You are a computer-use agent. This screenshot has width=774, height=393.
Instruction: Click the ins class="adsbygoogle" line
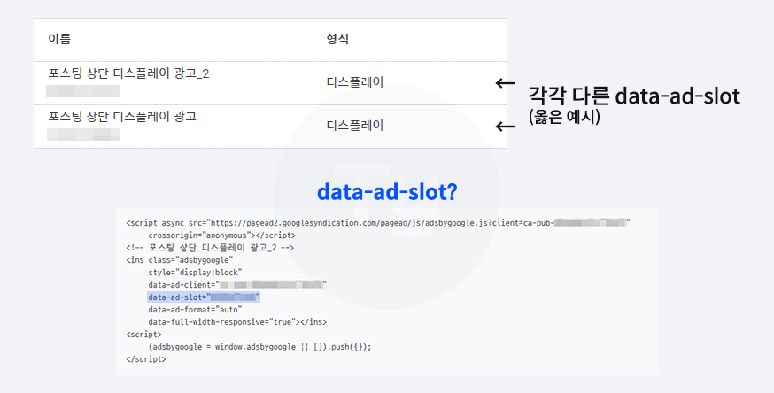179,260
